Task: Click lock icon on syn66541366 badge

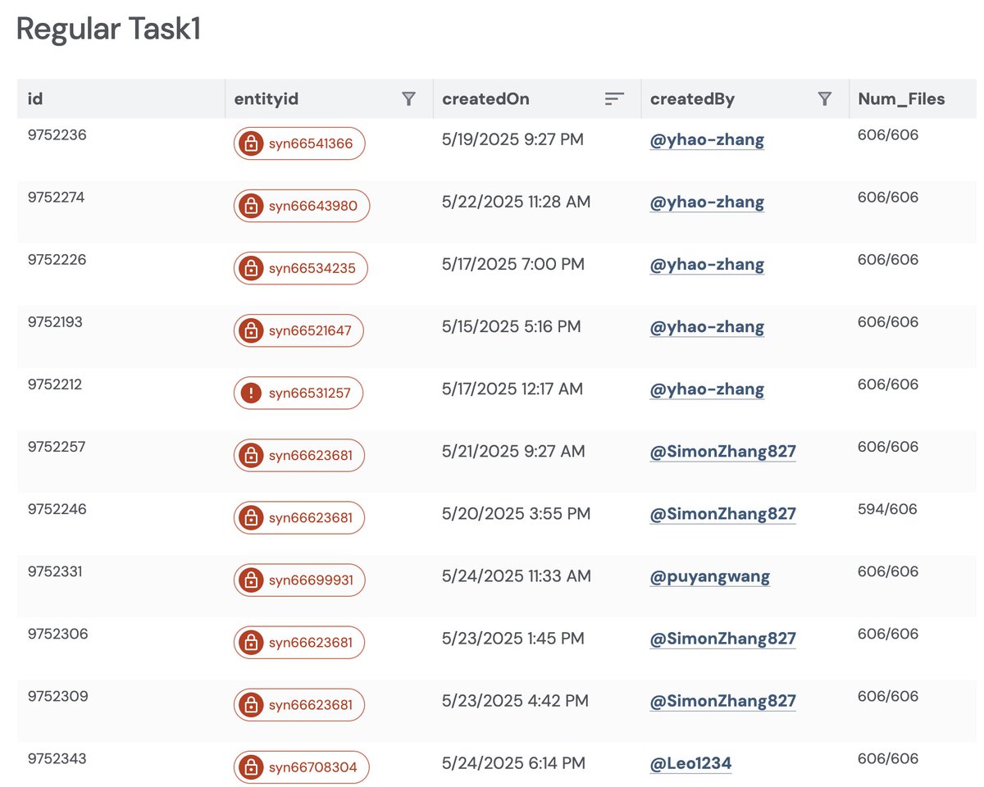Action: click(x=251, y=143)
